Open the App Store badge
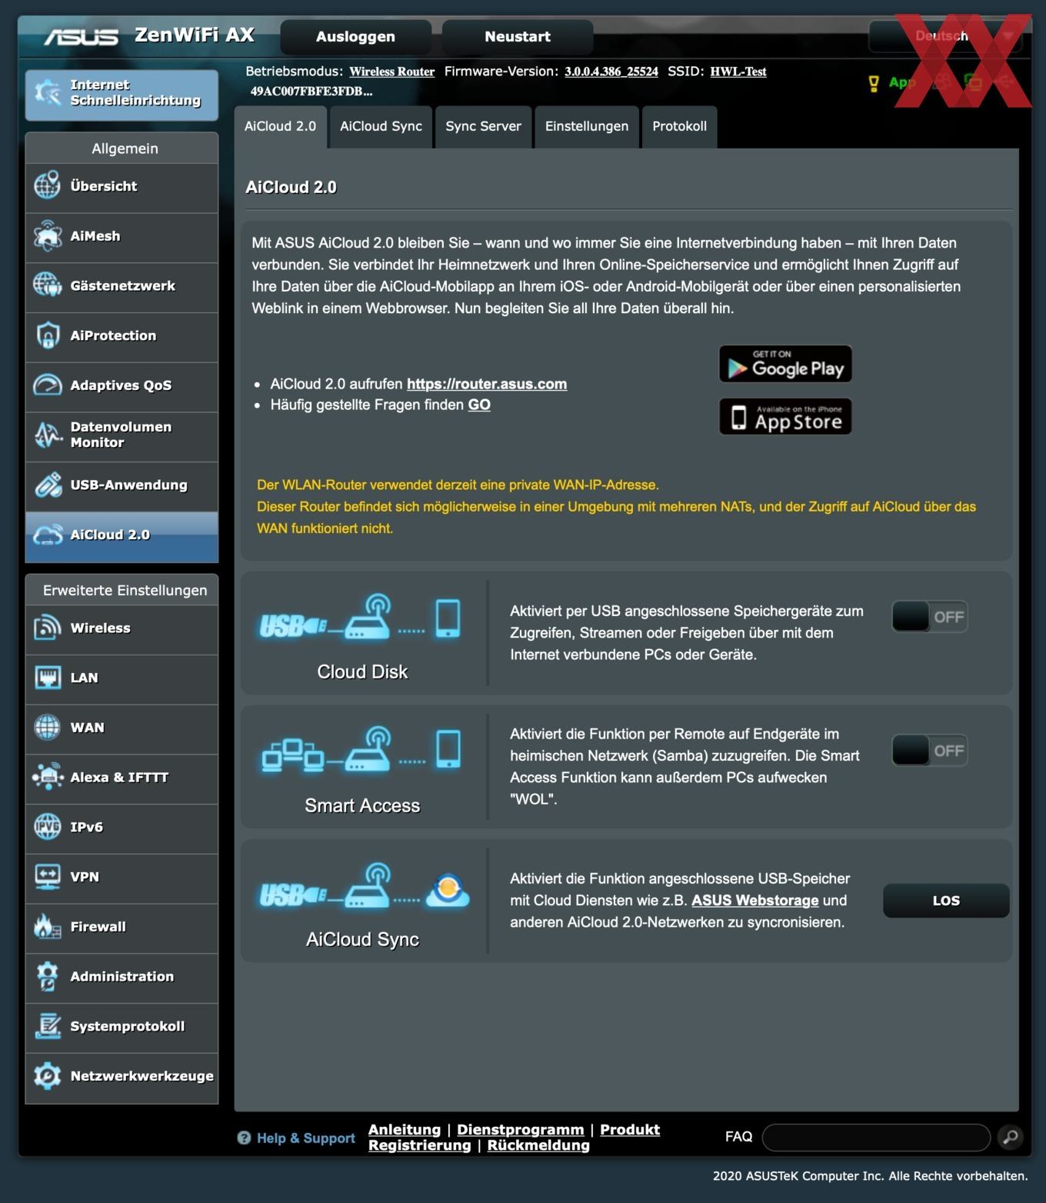Viewport: 1046px width, 1203px height. click(785, 417)
